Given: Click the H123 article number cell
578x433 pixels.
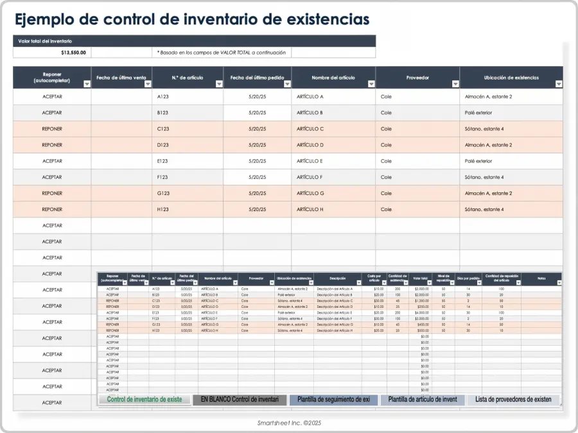Looking at the screenshot, I should click(x=188, y=209).
